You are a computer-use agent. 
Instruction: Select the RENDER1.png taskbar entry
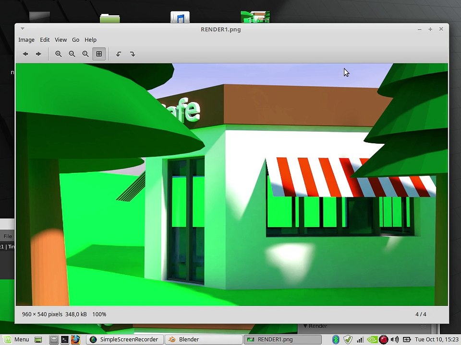[x=282, y=340]
